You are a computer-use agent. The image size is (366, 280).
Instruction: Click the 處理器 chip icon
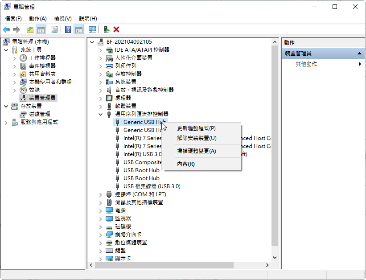point(109,98)
